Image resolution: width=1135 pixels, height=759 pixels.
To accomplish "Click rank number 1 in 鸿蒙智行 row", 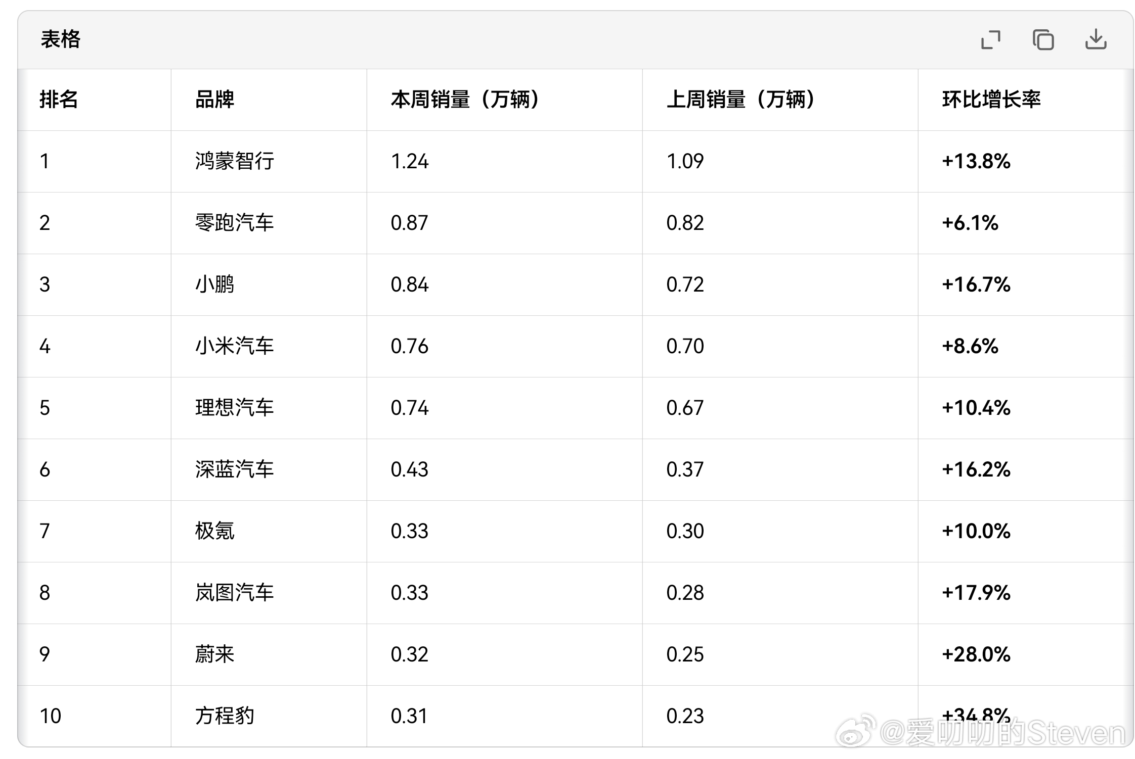I will 45,161.
